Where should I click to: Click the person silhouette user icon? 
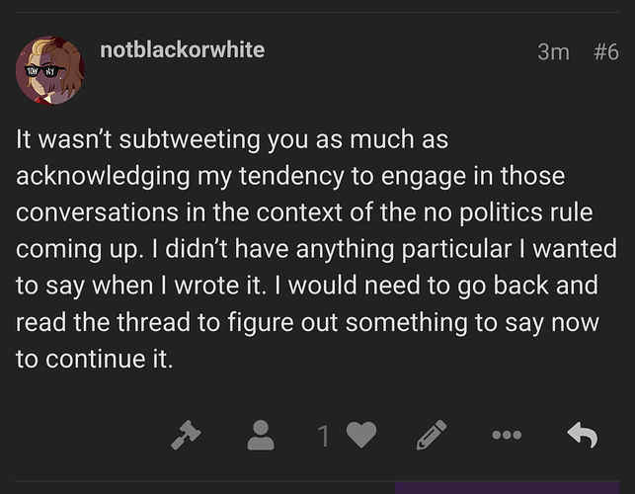click(261, 435)
